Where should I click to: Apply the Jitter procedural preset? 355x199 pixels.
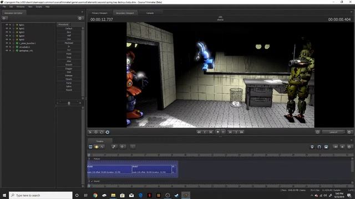69,61
